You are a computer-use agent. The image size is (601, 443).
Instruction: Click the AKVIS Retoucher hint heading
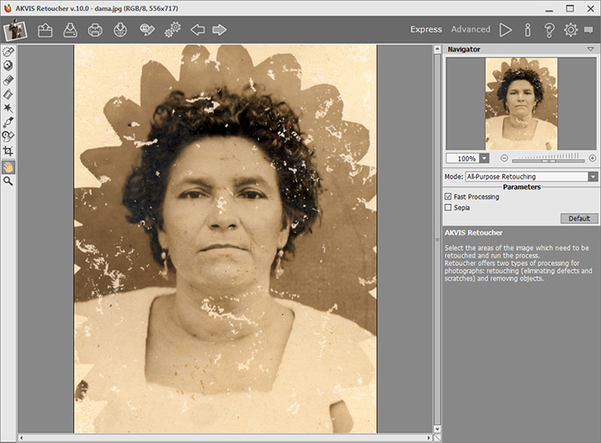473,233
